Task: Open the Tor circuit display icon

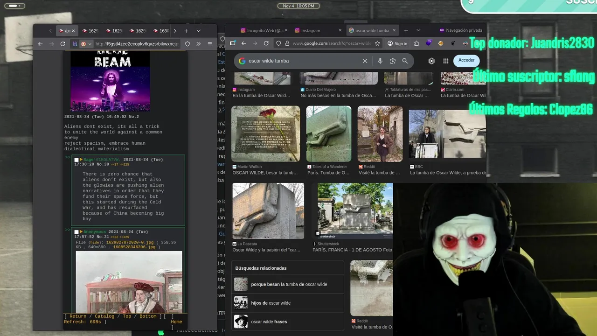Action: 75,44
